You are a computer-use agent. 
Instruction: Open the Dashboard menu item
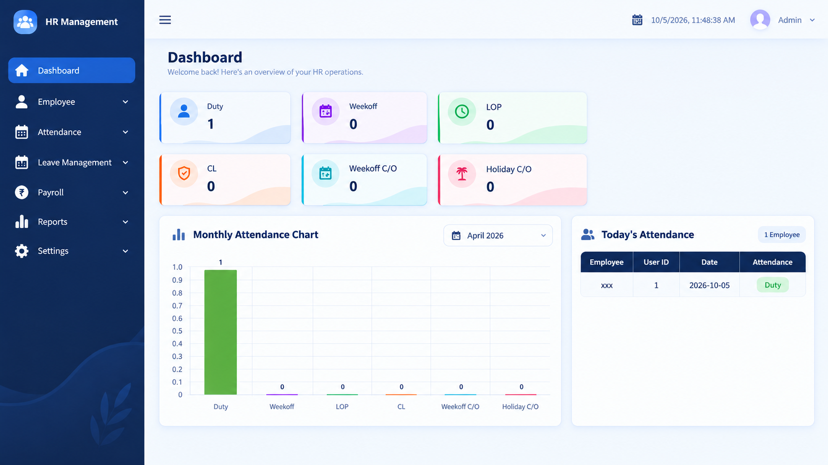[72, 70]
